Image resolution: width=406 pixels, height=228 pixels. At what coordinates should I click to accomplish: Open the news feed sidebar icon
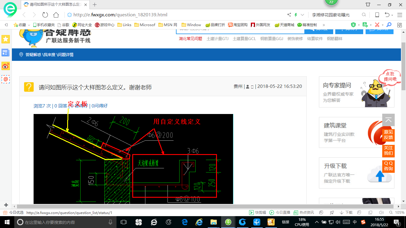(6, 53)
